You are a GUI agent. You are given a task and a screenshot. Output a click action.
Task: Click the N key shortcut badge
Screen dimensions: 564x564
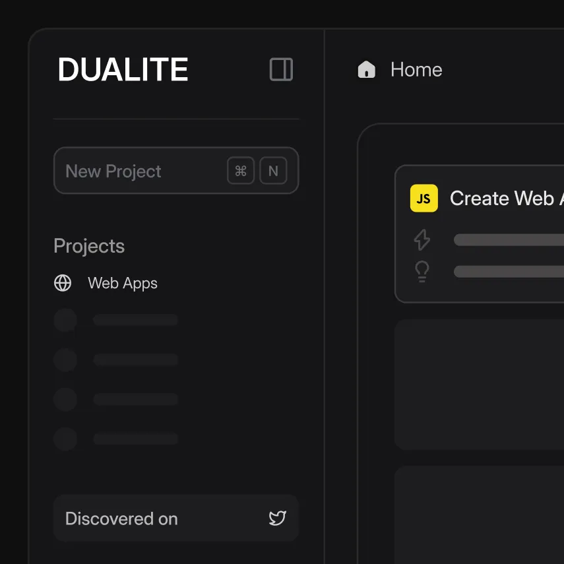[x=273, y=170]
